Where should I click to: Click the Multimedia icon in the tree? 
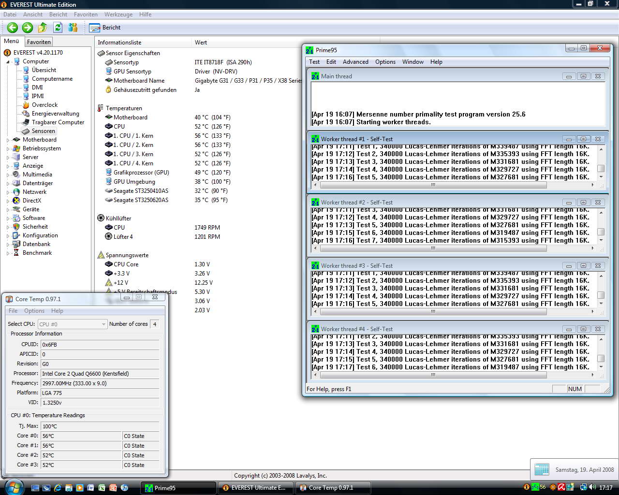coord(16,175)
